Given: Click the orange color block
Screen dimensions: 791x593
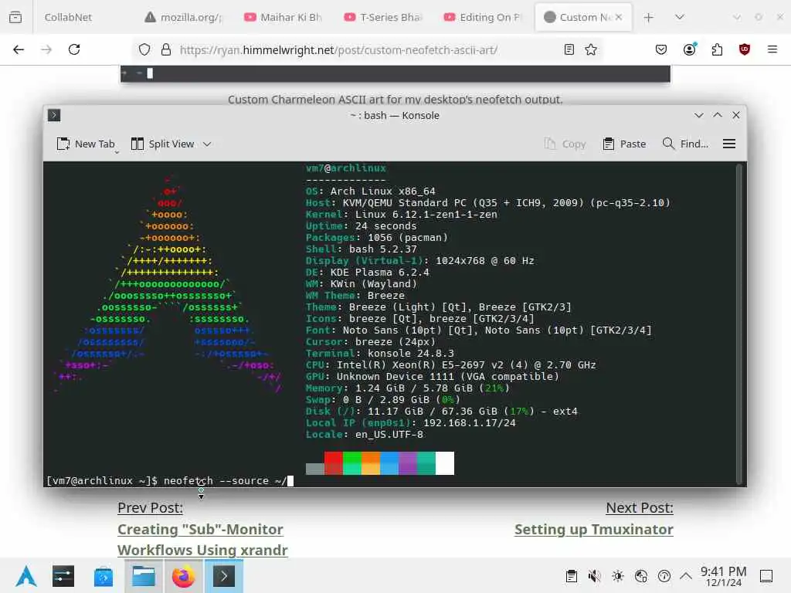Looking at the screenshot, I should [371, 463].
